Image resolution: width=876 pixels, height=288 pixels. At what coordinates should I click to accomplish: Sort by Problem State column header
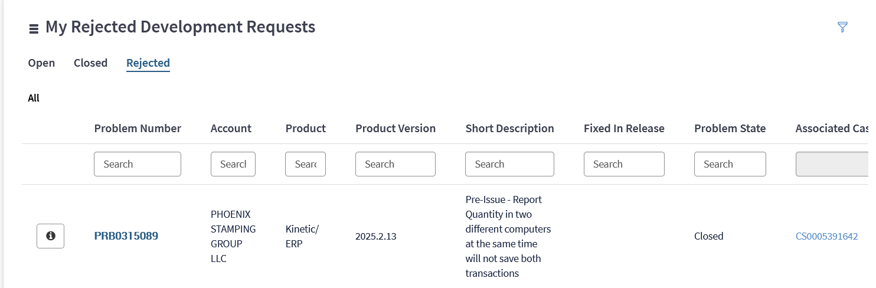coord(730,128)
